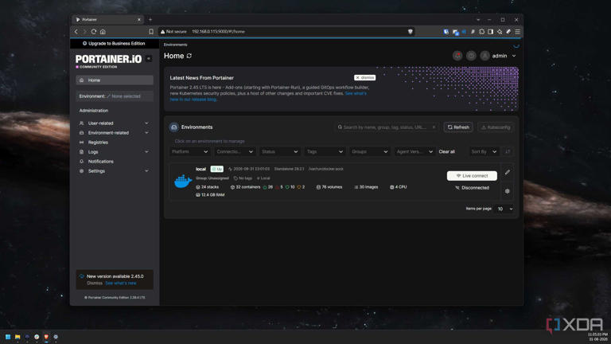Click the Refresh environments button
The width and height of the screenshot is (611, 344).
[x=458, y=127]
